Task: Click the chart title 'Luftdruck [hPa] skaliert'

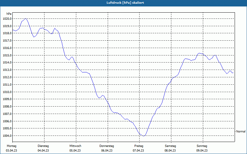Action: (125, 3)
